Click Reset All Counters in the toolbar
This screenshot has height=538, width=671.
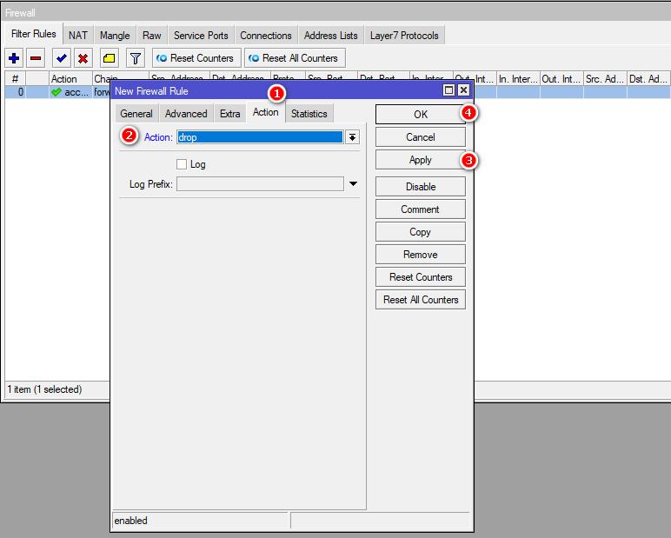click(294, 58)
